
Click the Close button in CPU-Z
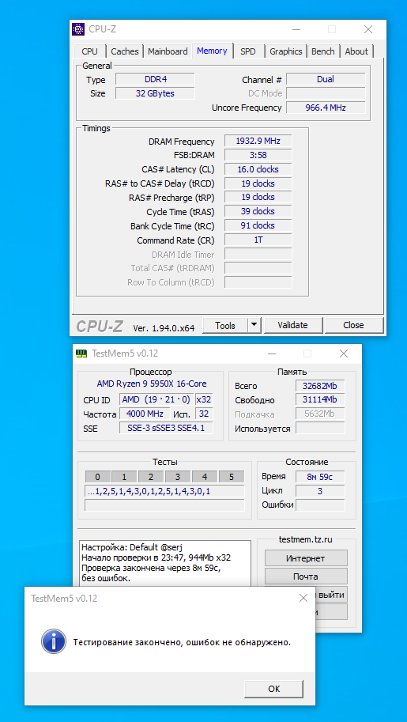[353, 325]
